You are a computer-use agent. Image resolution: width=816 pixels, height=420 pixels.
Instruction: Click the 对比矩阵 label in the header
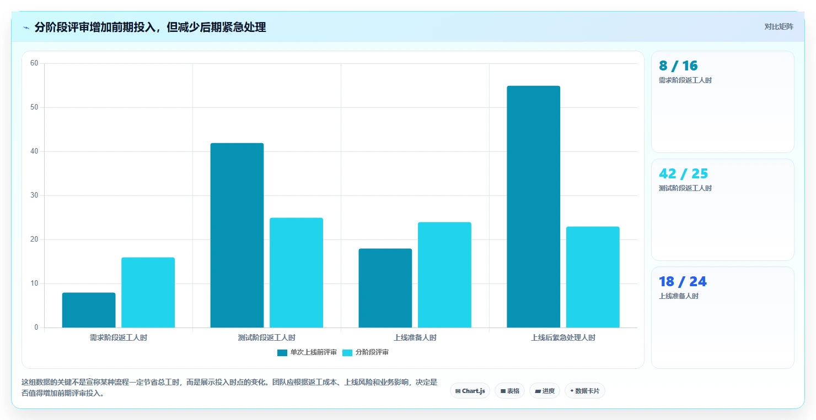coord(779,27)
